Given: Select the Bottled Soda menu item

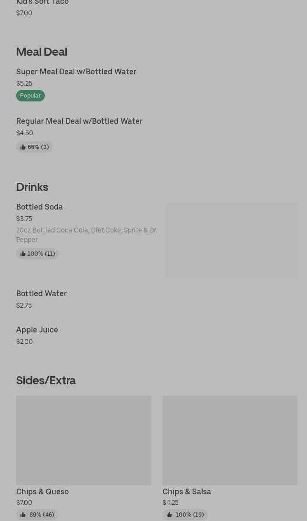Looking at the screenshot, I should pos(40,207).
